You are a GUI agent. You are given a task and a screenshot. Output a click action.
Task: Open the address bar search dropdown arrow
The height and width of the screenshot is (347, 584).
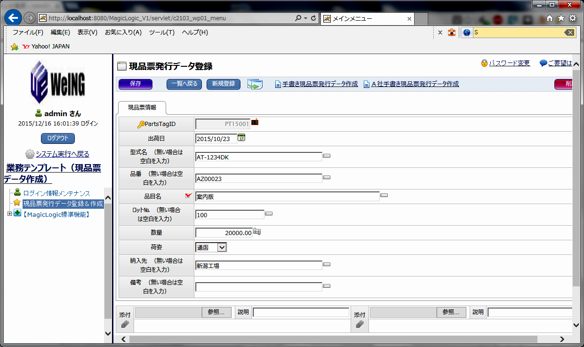point(305,18)
